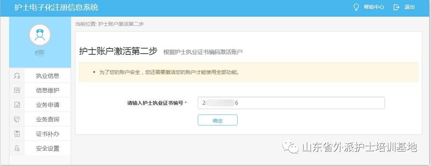Click the icon beside 执业信息
This screenshot has height=166, width=431.
[17, 76]
